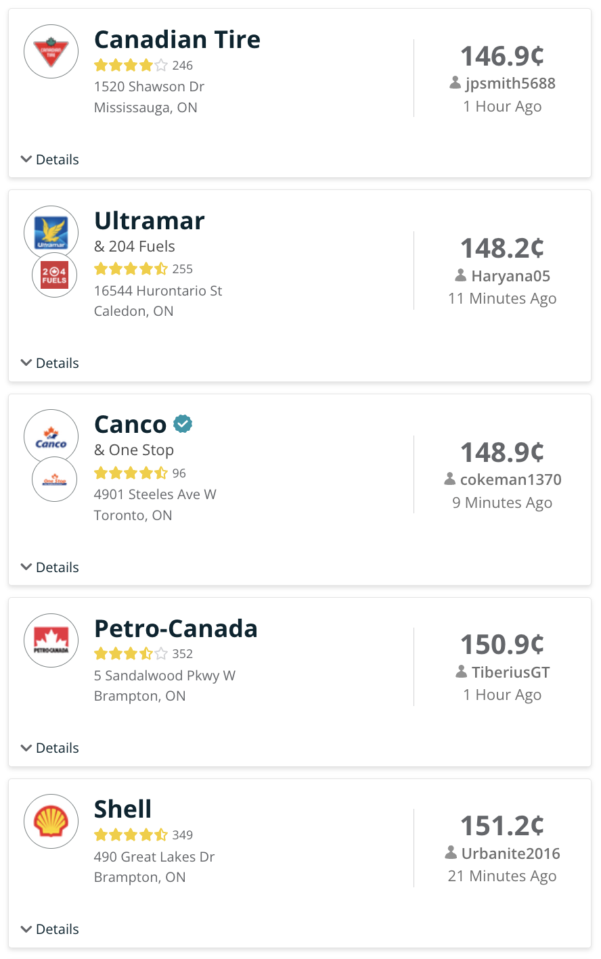This screenshot has width=601, height=959.
Task: Expand Details for Canadian Tire
Action: tap(50, 160)
